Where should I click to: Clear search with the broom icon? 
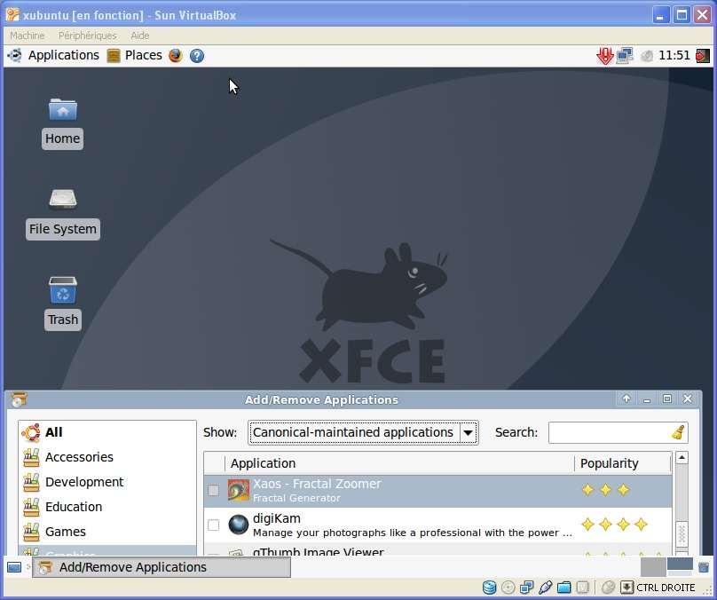tap(678, 432)
